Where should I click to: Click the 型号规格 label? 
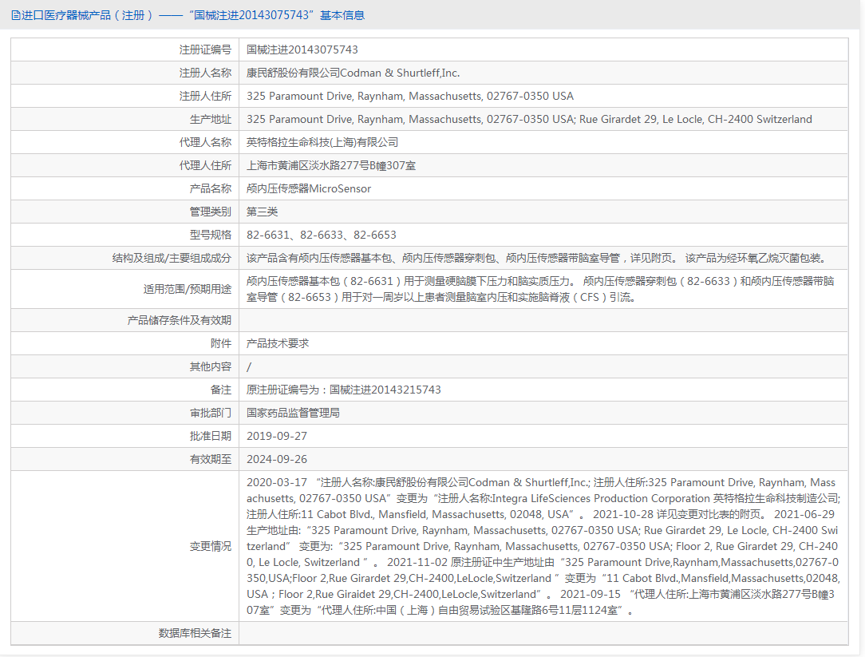210,235
